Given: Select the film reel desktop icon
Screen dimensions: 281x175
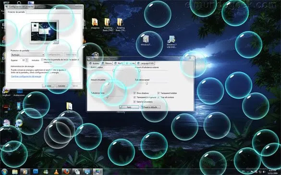Looking at the screenshot, I should [95, 54].
